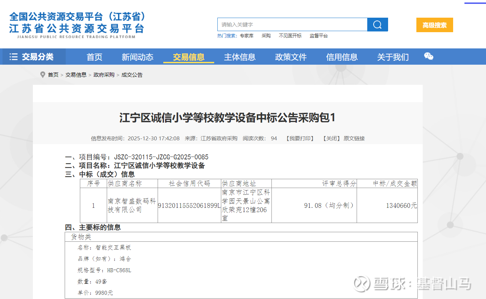The image size is (486, 299).
Task: Click hot search term 不见面开标
Action: [x=290, y=36]
